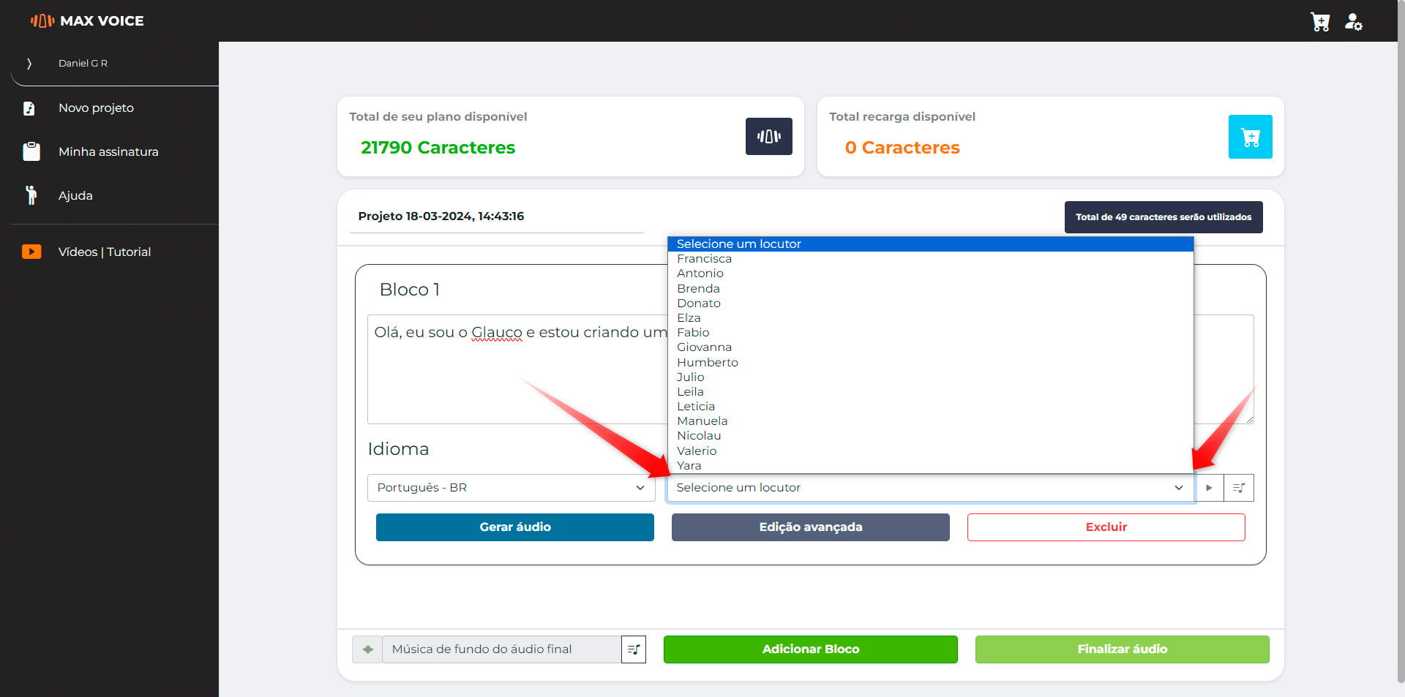
Task: Click the background music playlist icon
Action: pyautogui.click(x=634, y=649)
